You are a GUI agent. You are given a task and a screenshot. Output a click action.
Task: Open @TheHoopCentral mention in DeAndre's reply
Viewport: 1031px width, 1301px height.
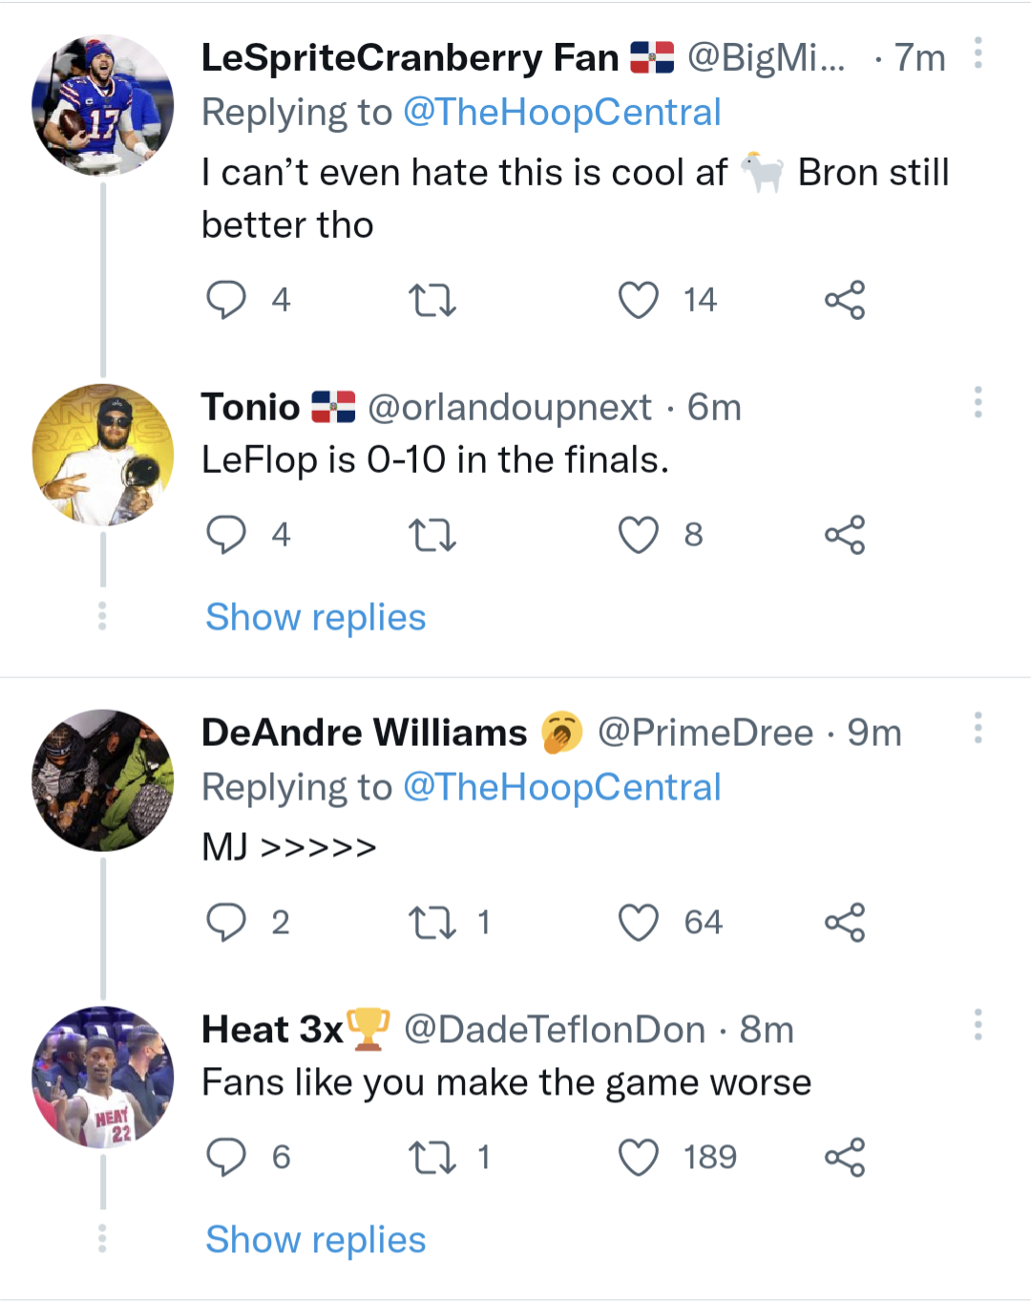pyautogui.click(x=561, y=787)
